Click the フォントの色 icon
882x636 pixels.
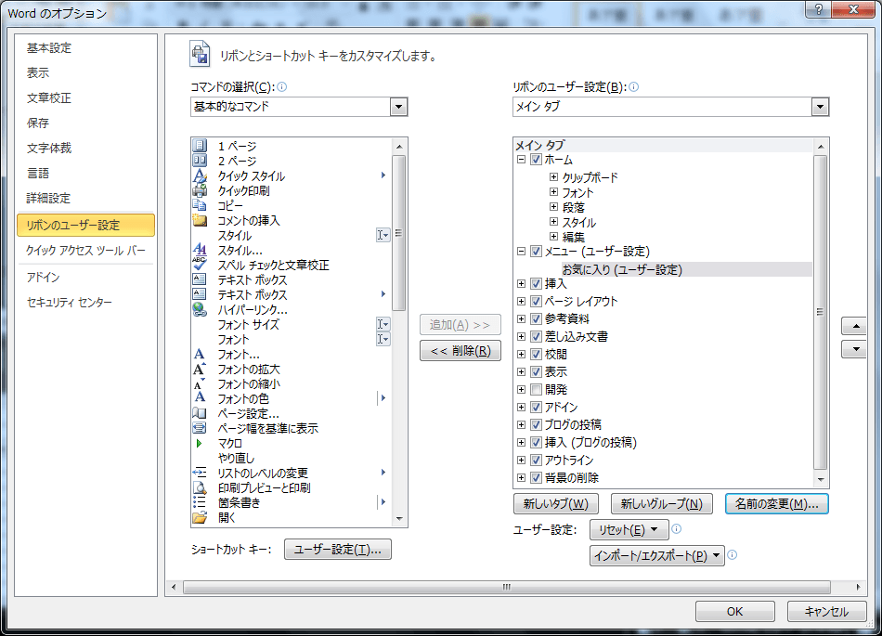pos(200,398)
